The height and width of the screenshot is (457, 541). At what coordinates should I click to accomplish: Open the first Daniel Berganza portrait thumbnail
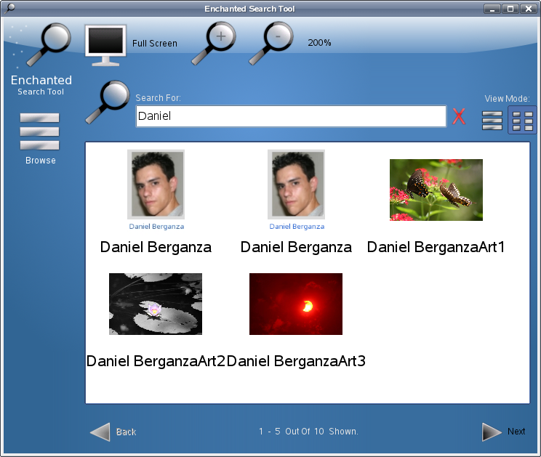tap(156, 184)
